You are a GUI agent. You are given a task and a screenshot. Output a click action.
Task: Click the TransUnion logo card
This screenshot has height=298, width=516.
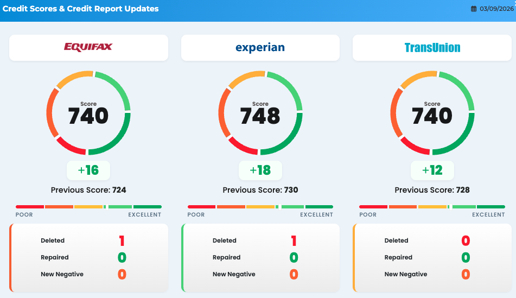tap(432, 48)
